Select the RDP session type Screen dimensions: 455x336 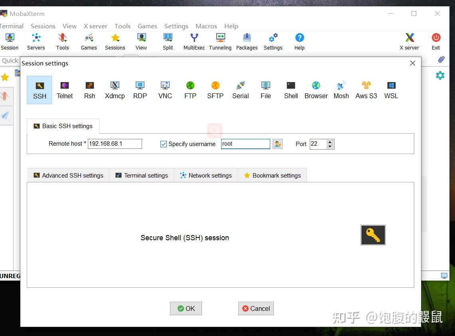click(140, 90)
